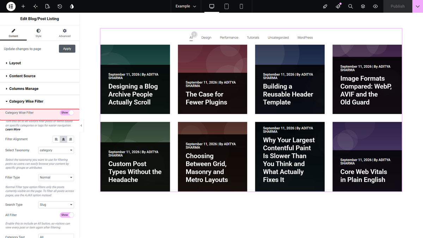
Task: Open the site settings document icon
Action: [x=48, y=6]
